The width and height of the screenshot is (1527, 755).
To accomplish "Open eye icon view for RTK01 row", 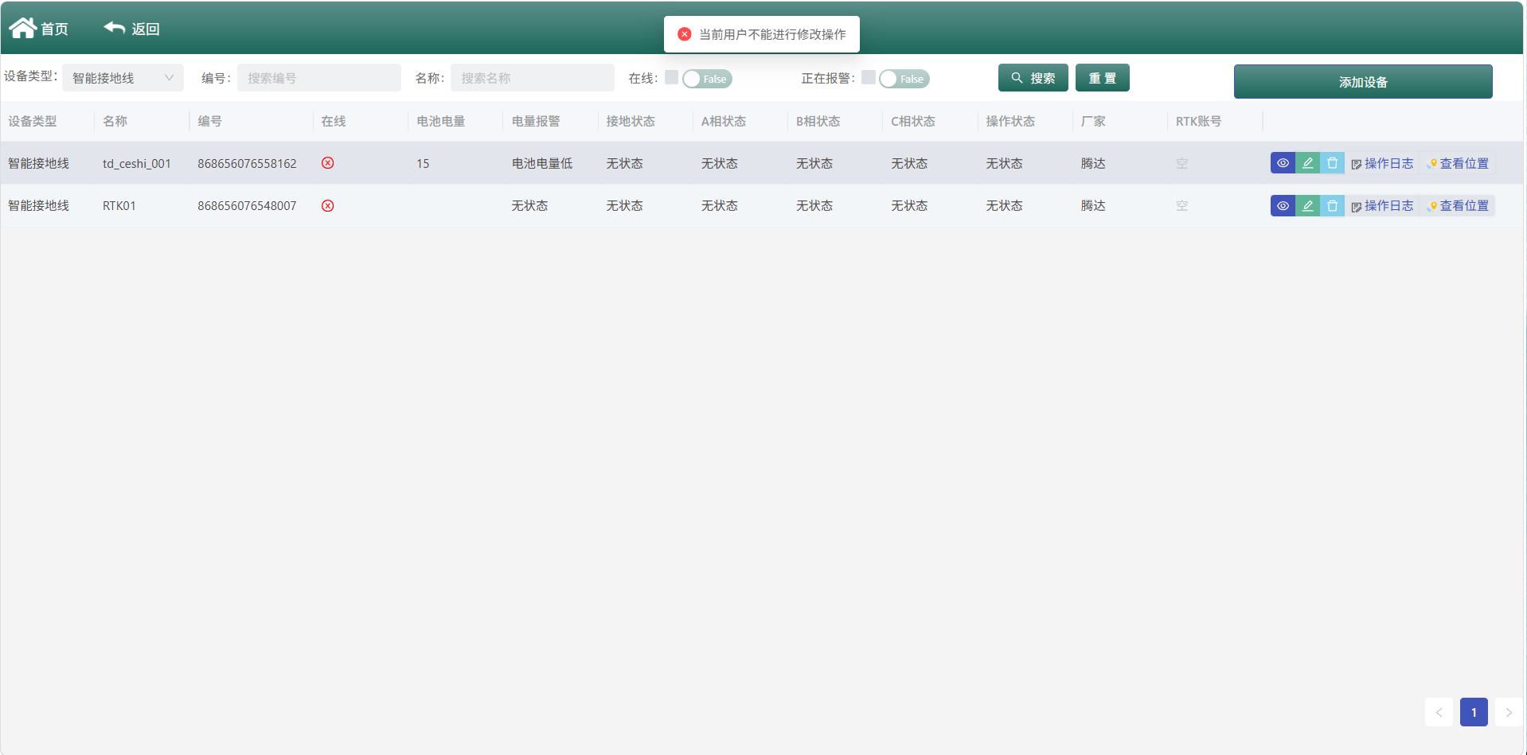I will tap(1283, 205).
